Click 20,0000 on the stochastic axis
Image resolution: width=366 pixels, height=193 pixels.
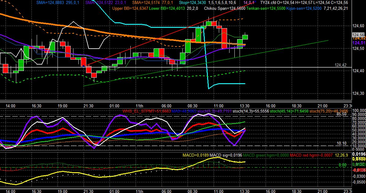point(359,142)
